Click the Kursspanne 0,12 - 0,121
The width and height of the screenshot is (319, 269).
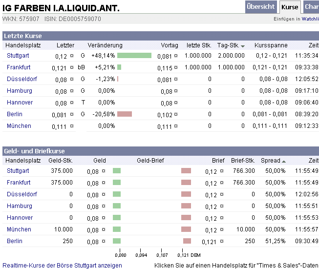coord(272,56)
